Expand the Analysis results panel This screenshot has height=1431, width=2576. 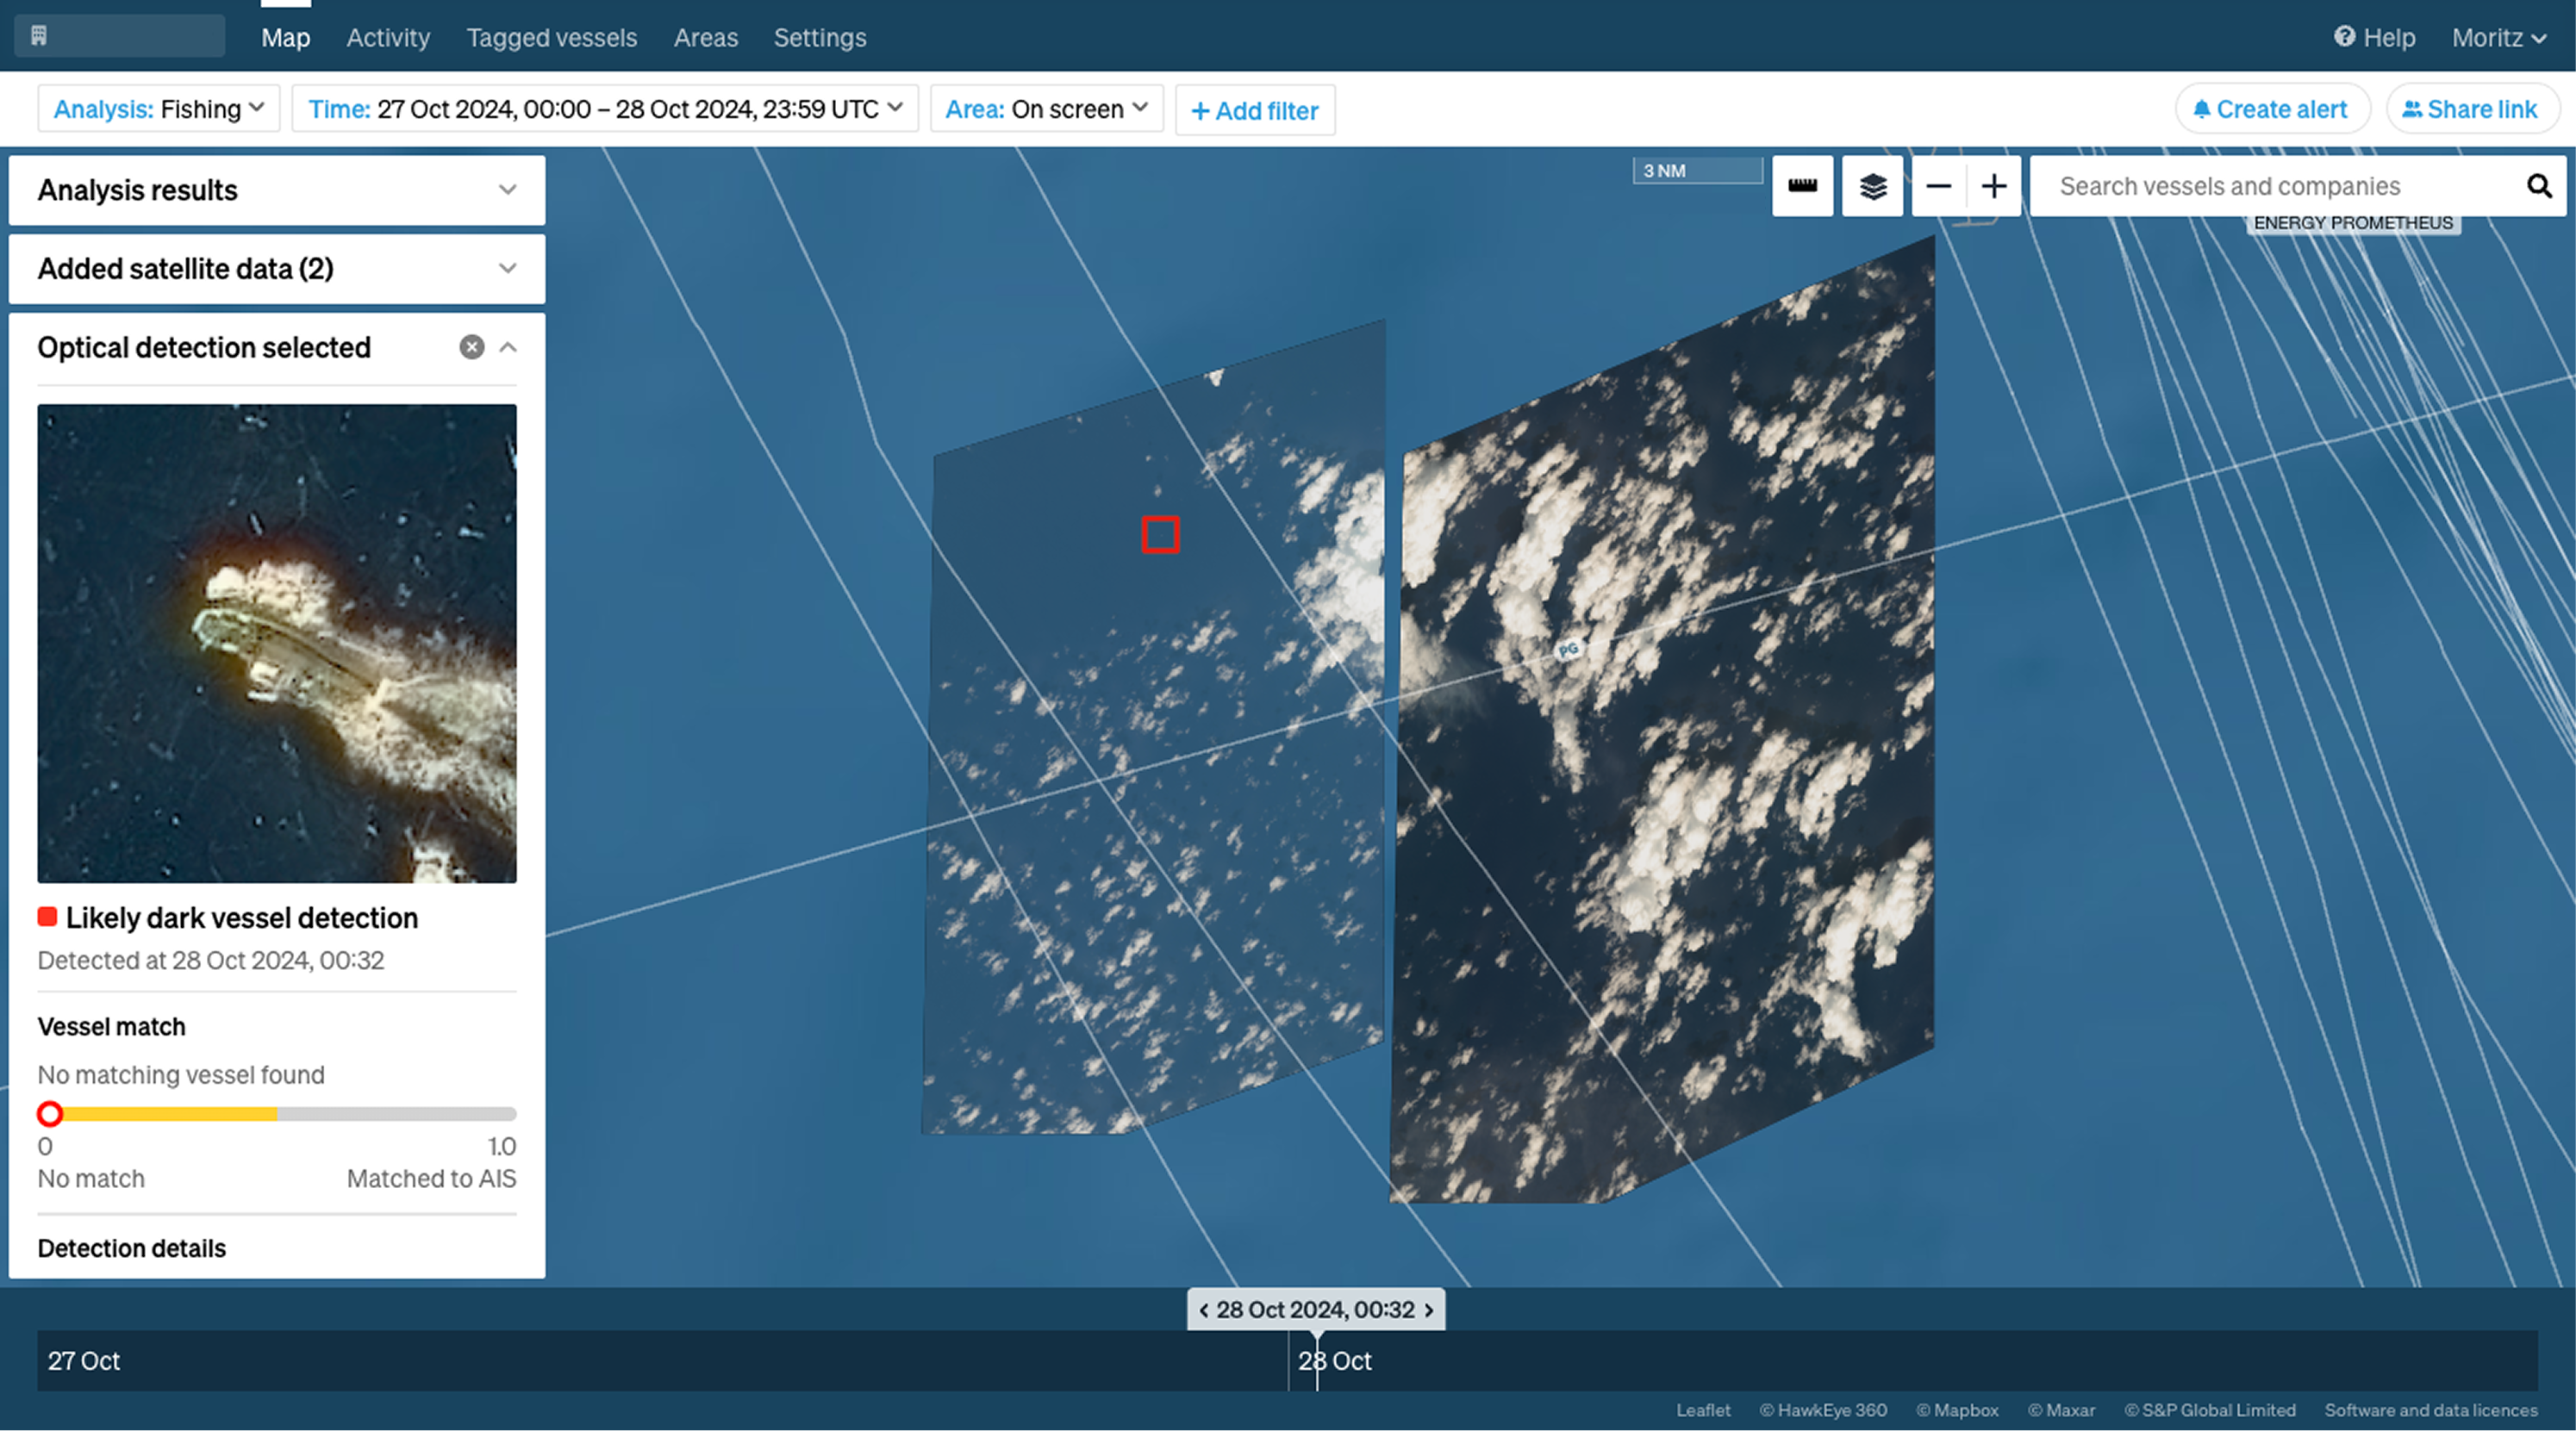(x=508, y=190)
